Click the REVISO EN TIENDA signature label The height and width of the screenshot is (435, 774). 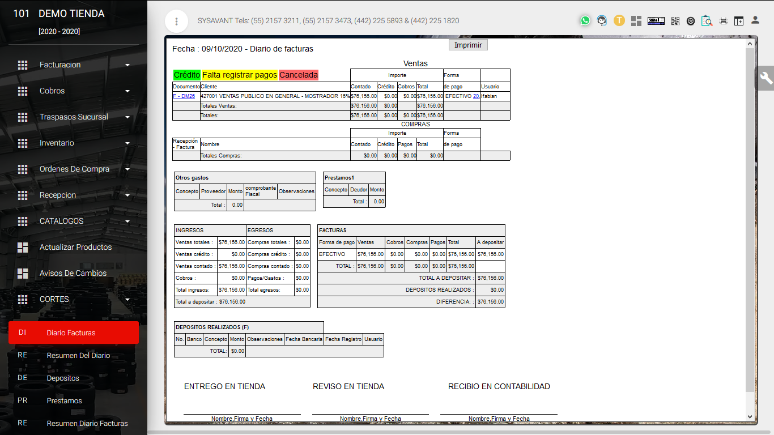(x=348, y=386)
